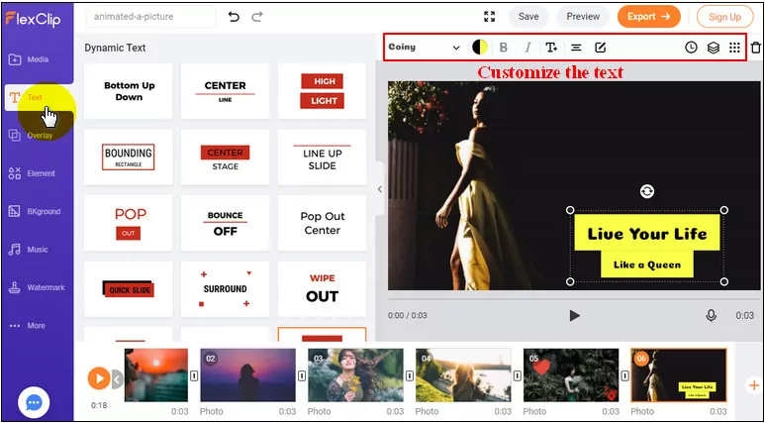Viewport: 765px width, 423px height.
Task: Open the Watermark sidebar tab
Action: pyautogui.click(x=37, y=287)
